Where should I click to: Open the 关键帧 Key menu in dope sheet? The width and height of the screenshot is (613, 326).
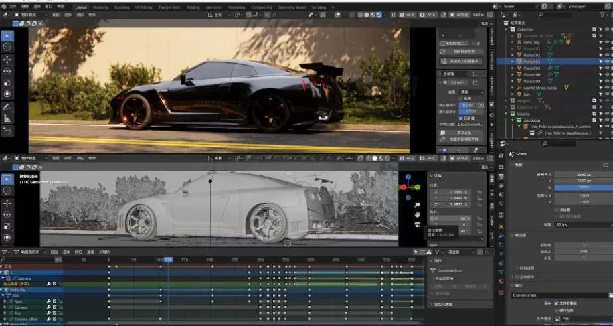pyautogui.click(x=104, y=252)
